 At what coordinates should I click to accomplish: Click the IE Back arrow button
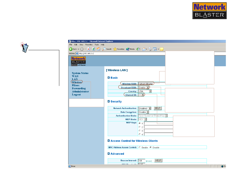click(71, 49)
